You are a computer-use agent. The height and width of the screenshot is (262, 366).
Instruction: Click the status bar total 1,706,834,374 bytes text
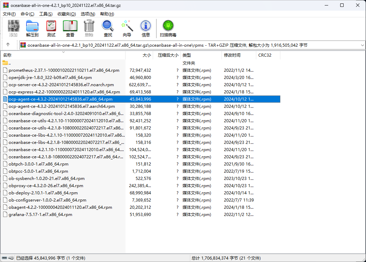pos(226,258)
